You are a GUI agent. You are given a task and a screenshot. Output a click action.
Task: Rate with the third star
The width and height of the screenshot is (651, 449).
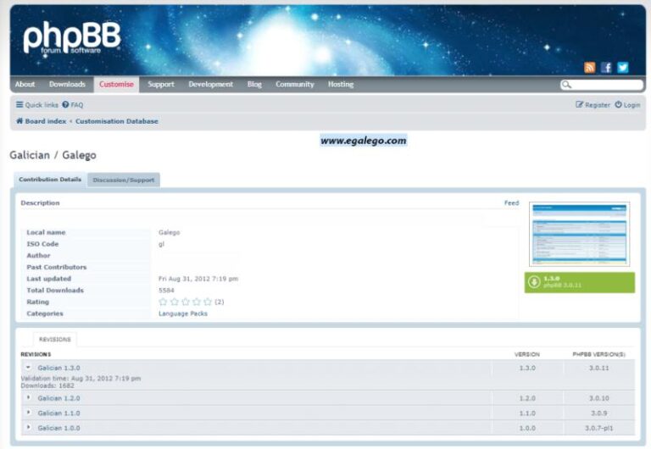tap(185, 302)
